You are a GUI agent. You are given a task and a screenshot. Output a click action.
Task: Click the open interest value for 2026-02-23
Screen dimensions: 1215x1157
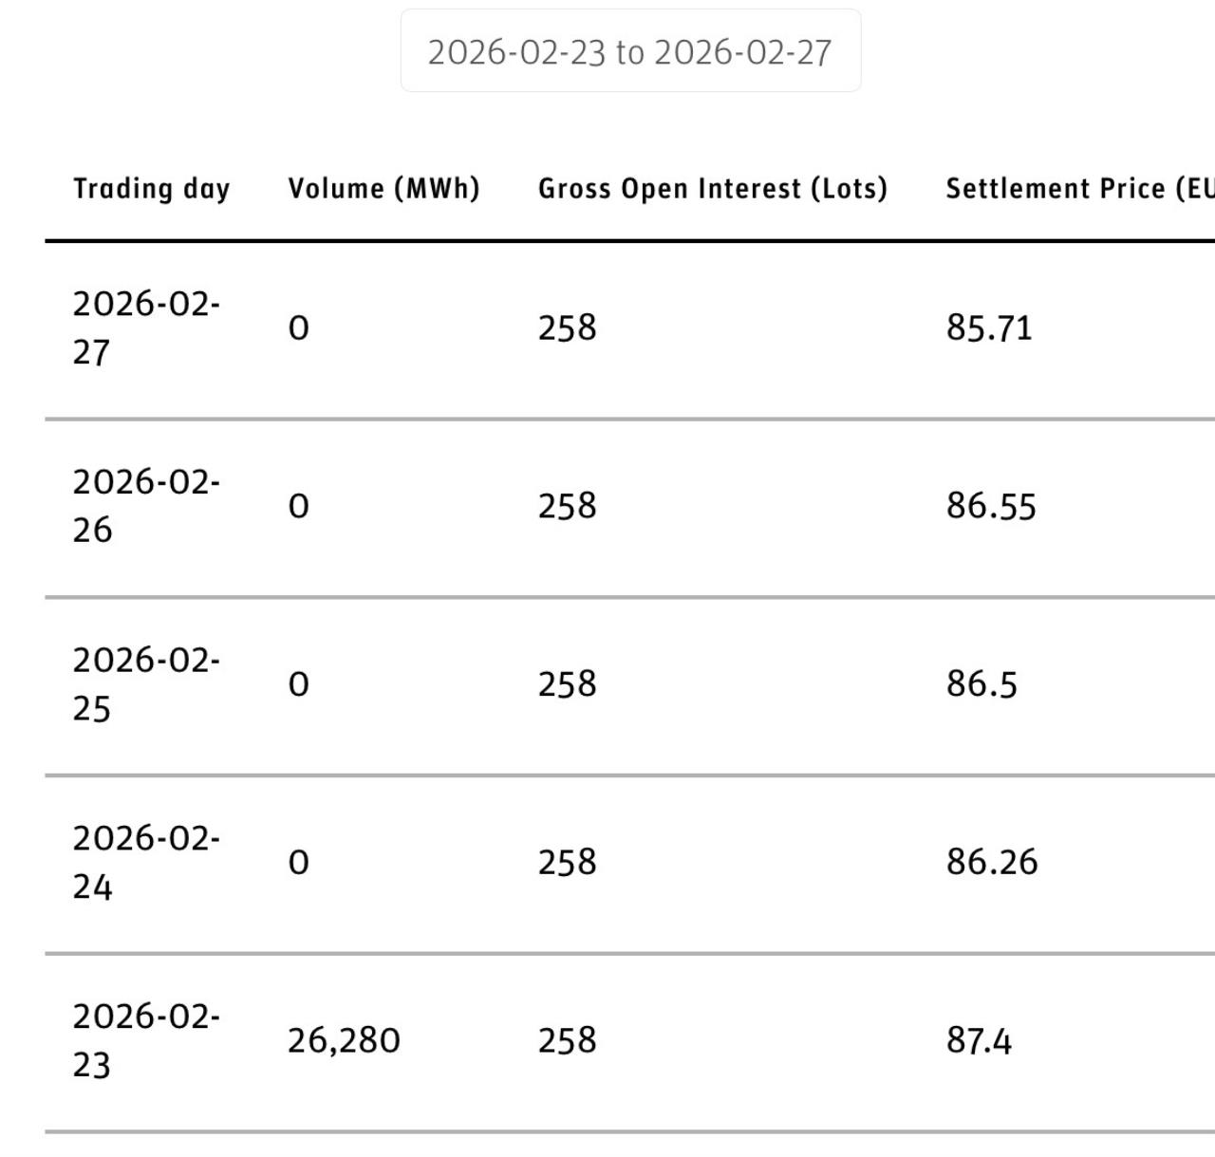pos(567,1040)
